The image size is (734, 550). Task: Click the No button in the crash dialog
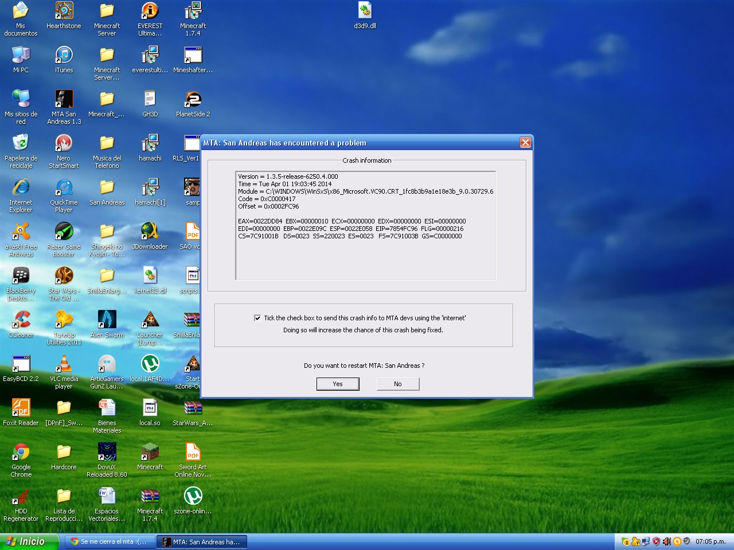click(398, 384)
